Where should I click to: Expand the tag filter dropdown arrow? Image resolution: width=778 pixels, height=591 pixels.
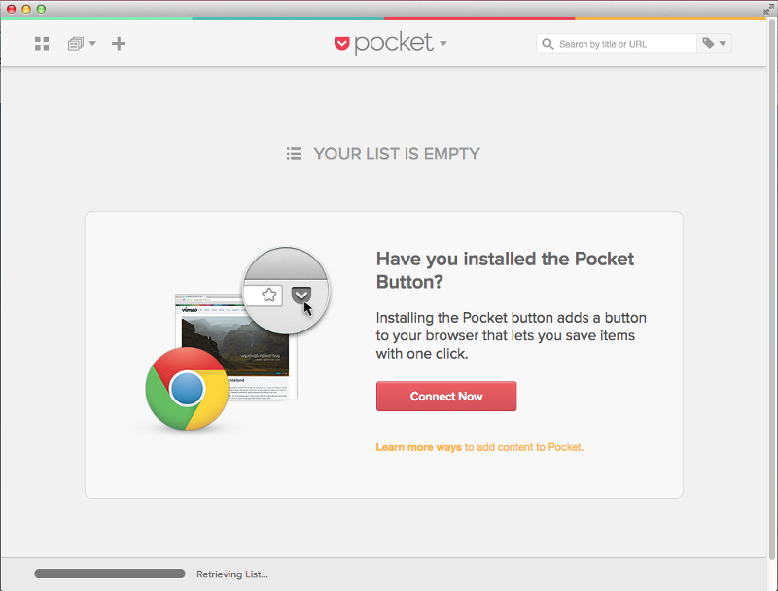click(x=723, y=44)
